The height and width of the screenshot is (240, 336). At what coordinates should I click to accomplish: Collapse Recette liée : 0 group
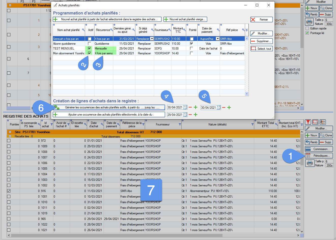tap(10, 136)
